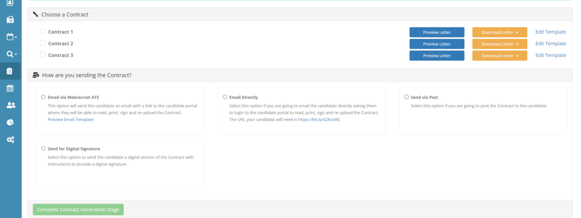Open the settings gears icon in sidebar

tap(10, 140)
